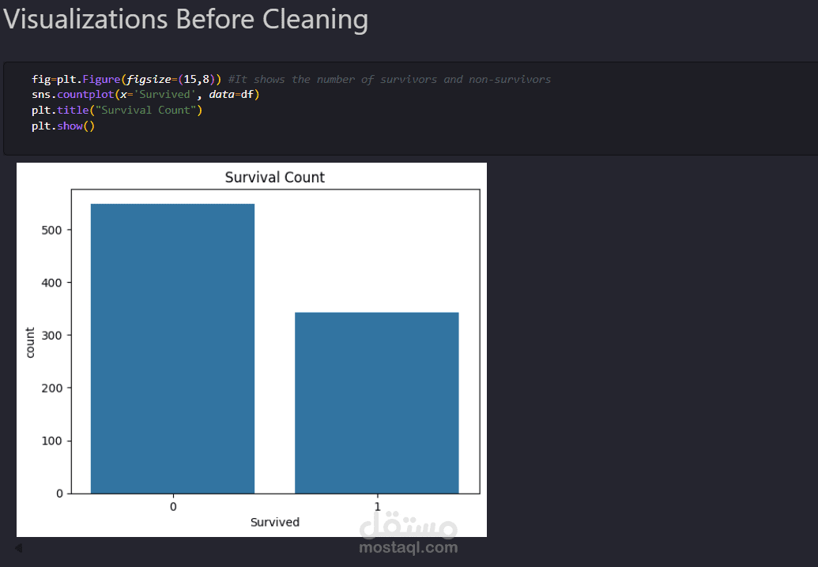Click the x-axis tick label '1'
818x567 pixels.
(377, 506)
